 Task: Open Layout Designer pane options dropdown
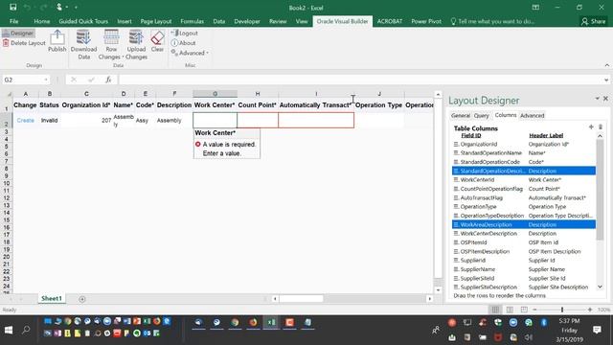pyautogui.click(x=597, y=99)
